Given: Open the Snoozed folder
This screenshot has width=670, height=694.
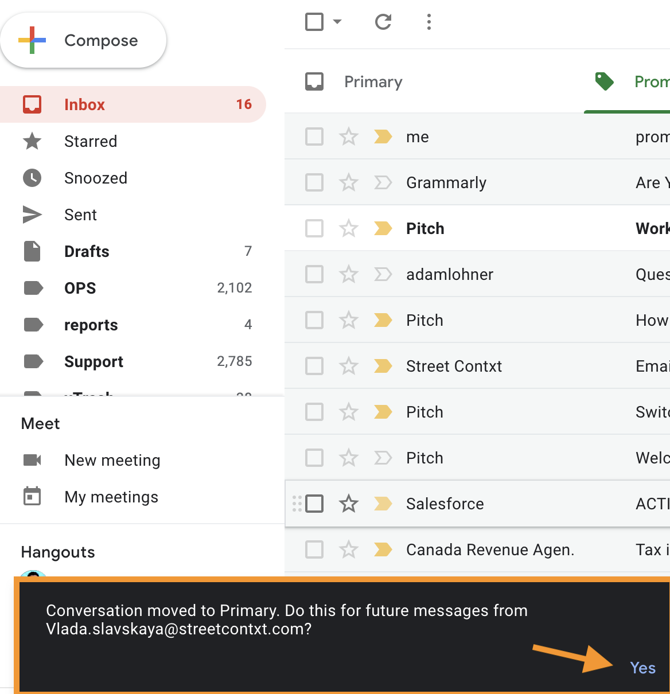Looking at the screenshot, I should [x=133, y=178].
